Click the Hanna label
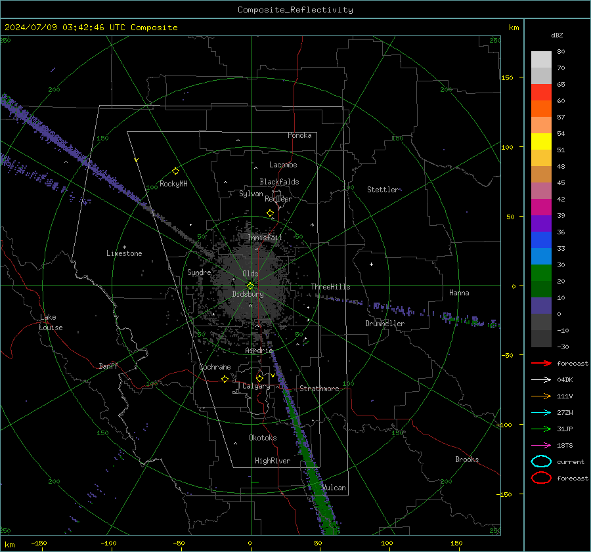The image size is (591, 552). [x=459, y=293]
